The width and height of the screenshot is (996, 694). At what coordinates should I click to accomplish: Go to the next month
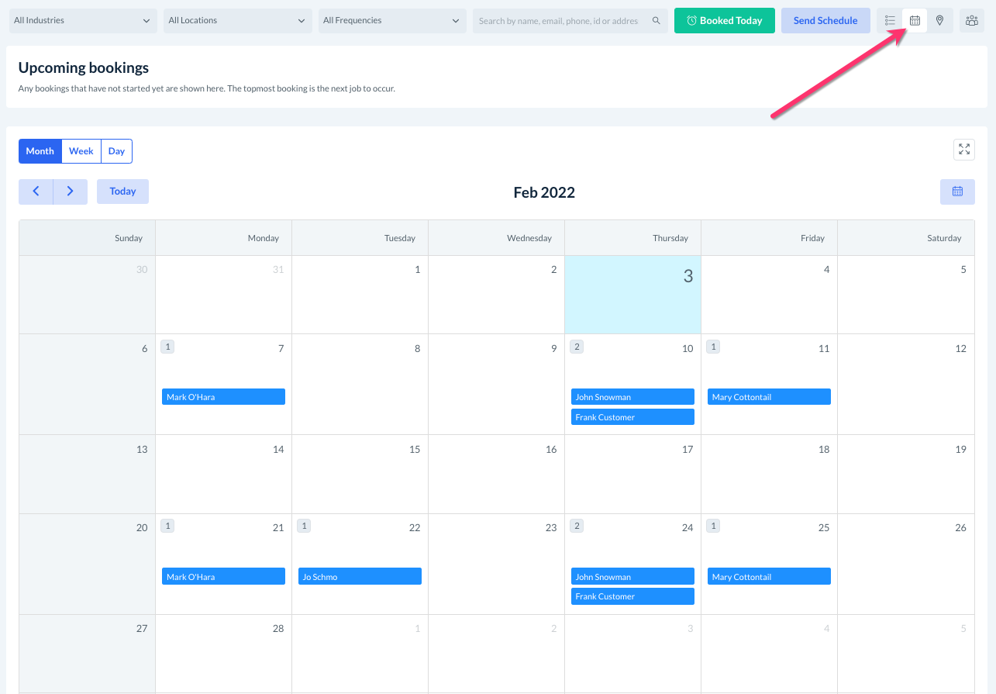(x=71, y=192)
